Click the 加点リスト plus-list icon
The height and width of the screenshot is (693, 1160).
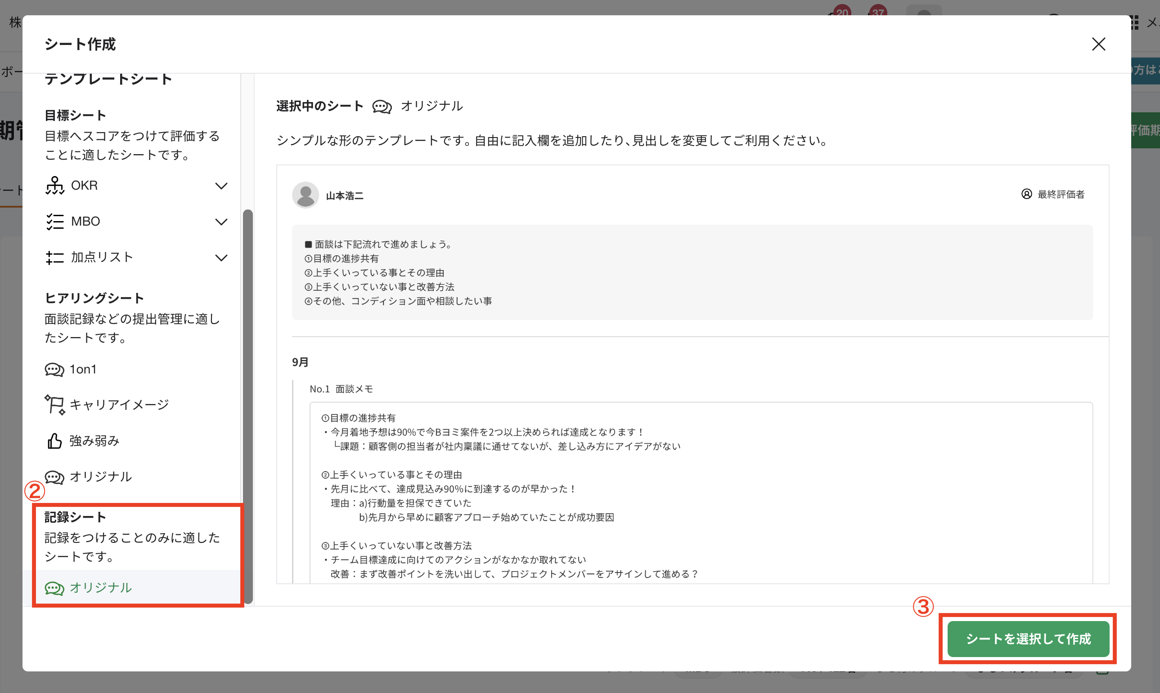(x=55, y=258)
